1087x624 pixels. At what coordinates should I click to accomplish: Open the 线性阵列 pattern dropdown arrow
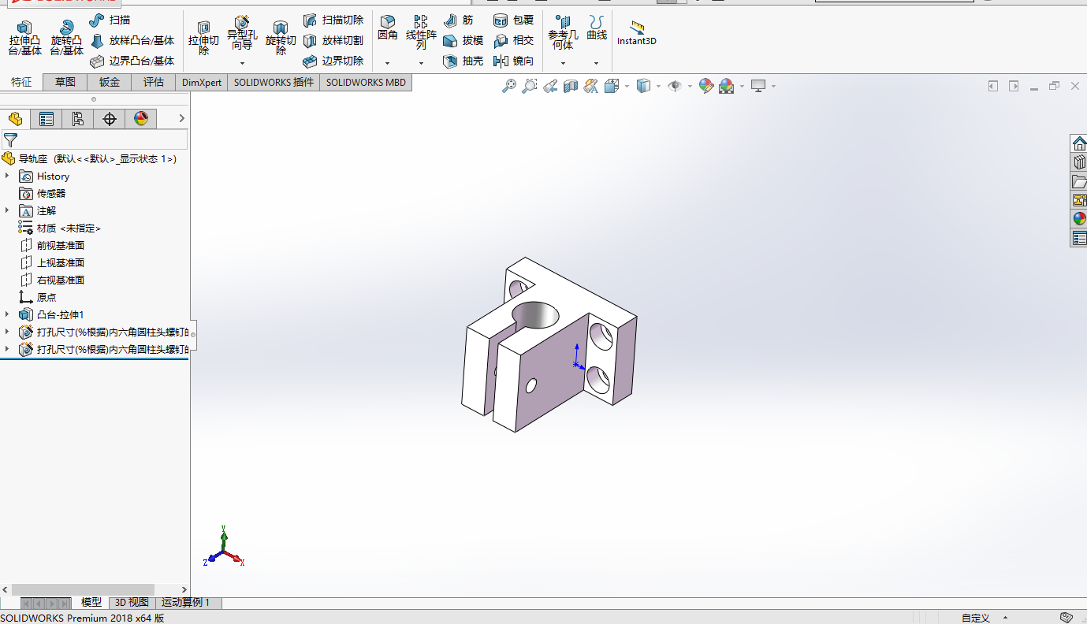coord(421,63)
